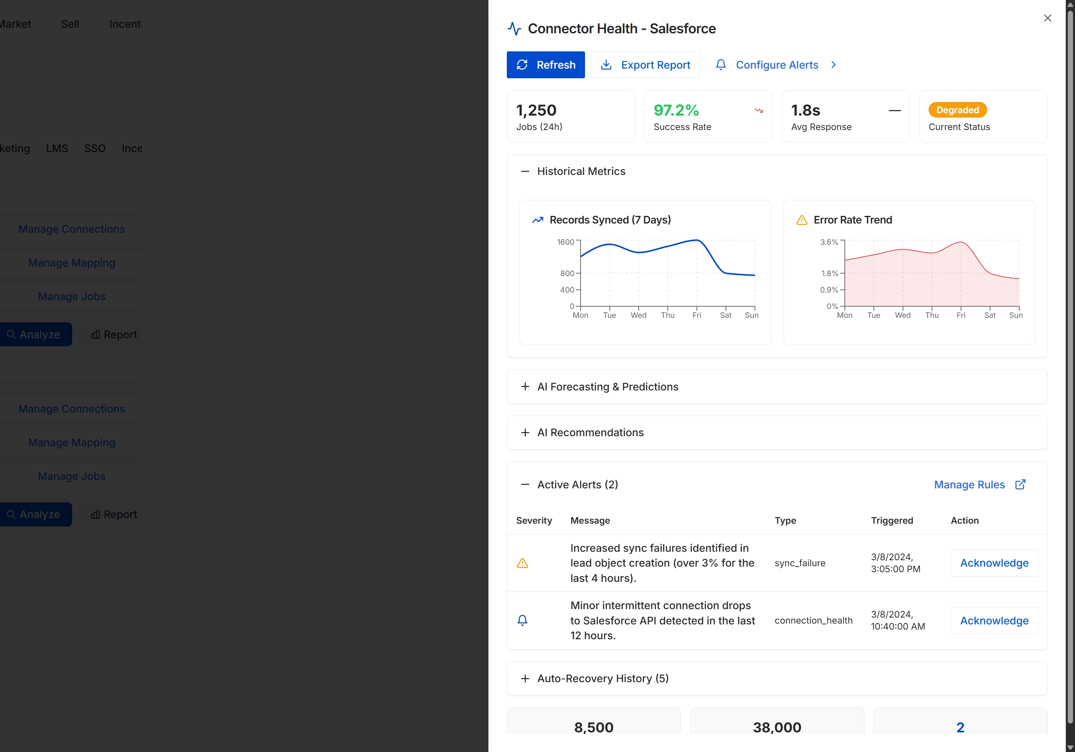Click the Message column header
Screen dimensions: 1075x752
590,520
